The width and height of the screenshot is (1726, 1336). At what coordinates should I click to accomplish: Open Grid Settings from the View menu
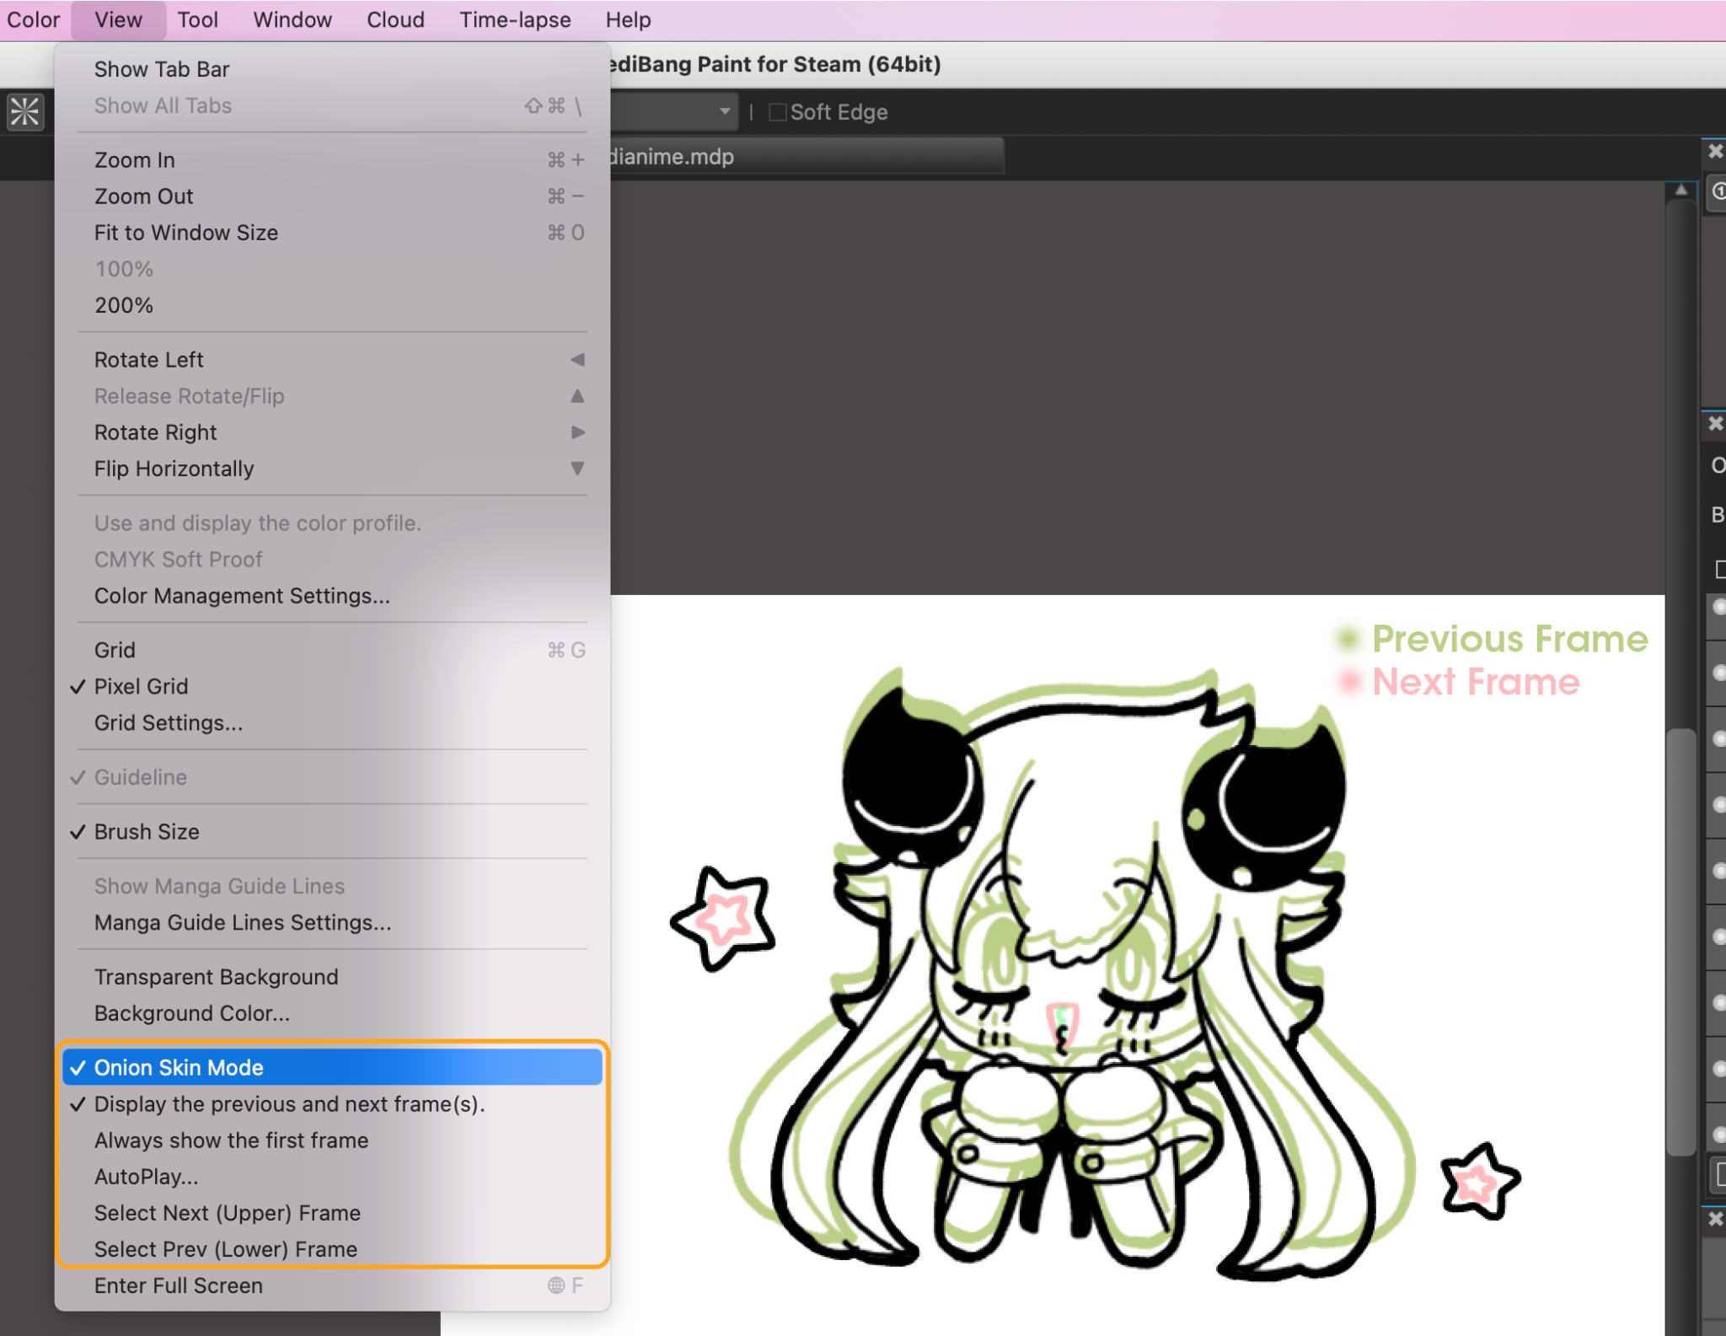point(167,722)
